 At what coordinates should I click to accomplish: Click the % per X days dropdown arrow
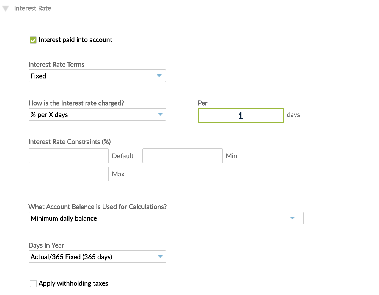(x=160, y=114)
